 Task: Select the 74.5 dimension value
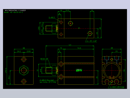pyautogui.click(x=79, y=48)
